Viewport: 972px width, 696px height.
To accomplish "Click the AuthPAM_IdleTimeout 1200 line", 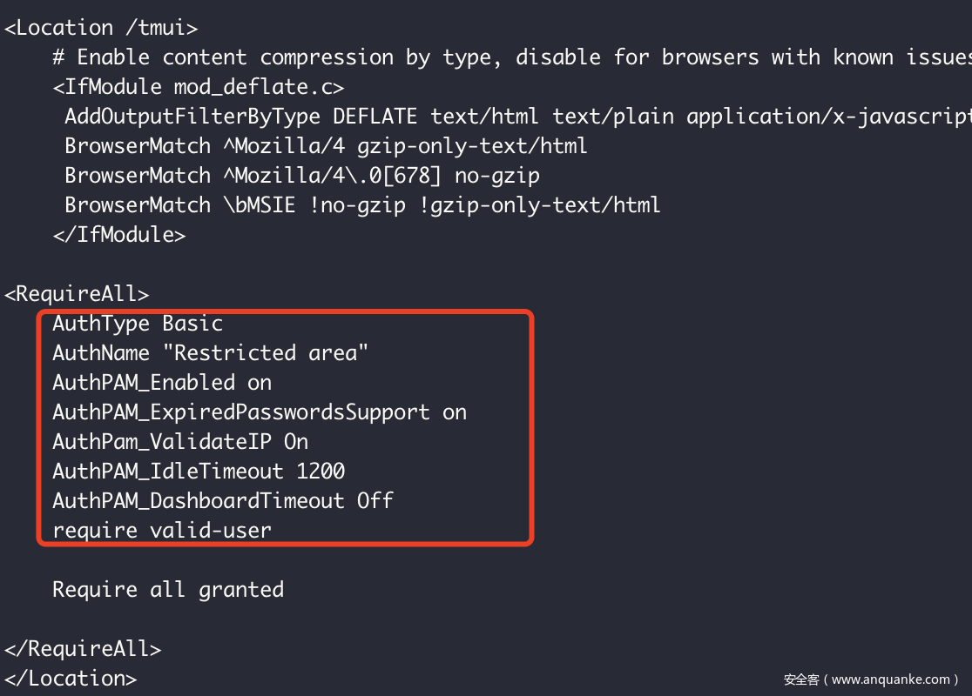I will coord(199,472).
